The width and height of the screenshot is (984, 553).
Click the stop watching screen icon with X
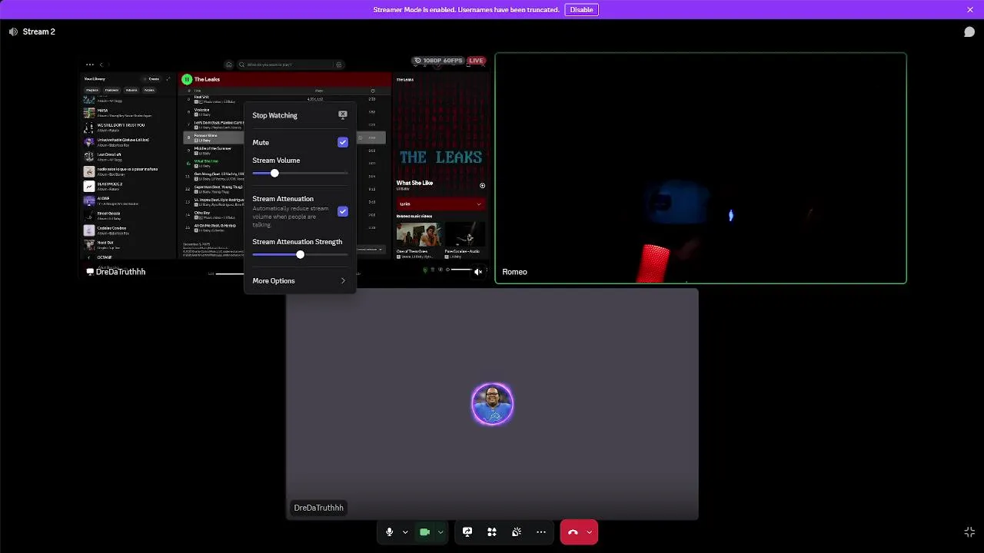click(x=343, y=115)
